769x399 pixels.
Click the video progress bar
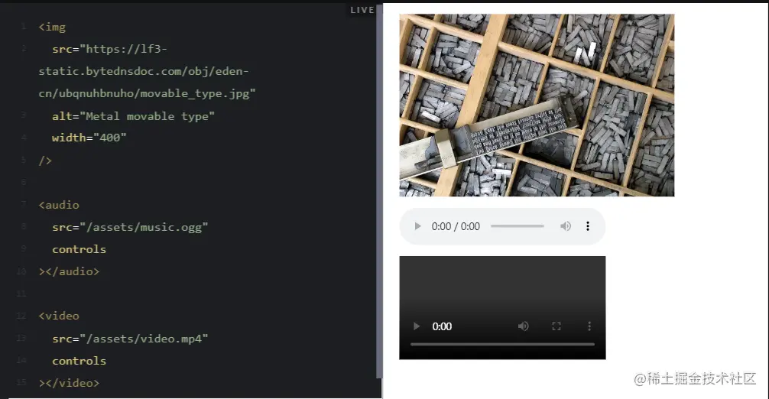[502, 345]
